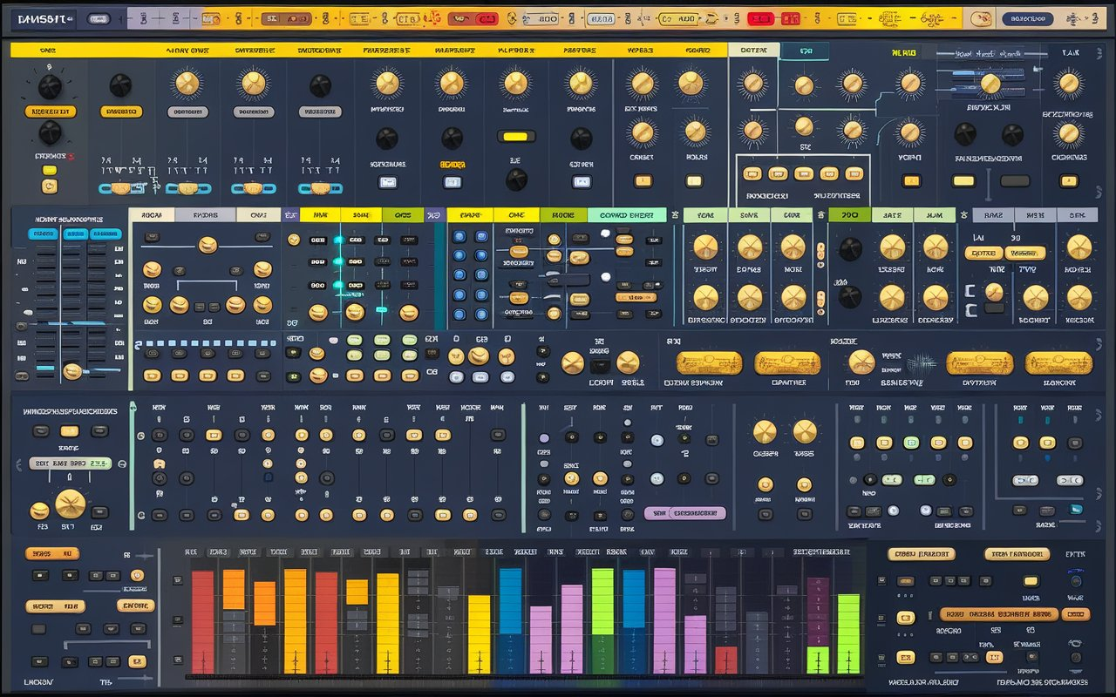Image resolution: width=1116 pixels, height=697 pixels.
Task: Toggle the dark rectangular button beside the wide yellow one
Action: tap(1014, 181)
